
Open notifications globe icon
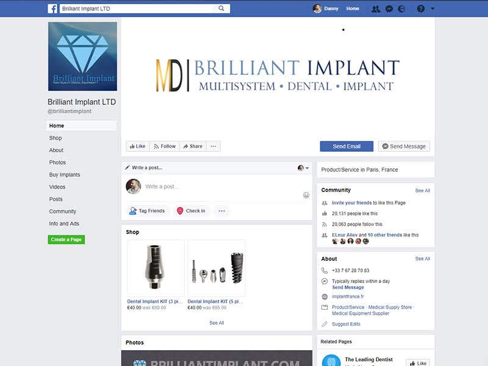(x=403, y=9)
